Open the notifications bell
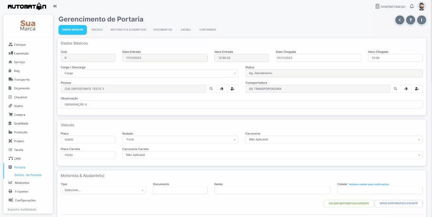Screen dimensions: 432x217 pos(412,6)
